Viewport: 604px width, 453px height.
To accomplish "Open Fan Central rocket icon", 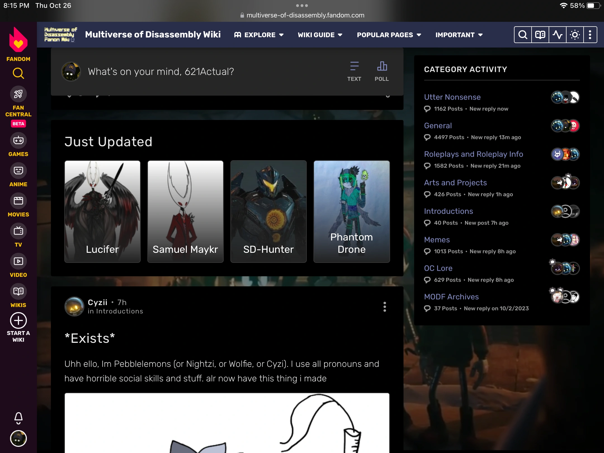I will pyautogui.click(x=18, y=94).
